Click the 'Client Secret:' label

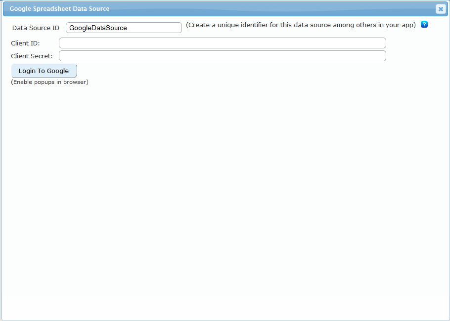(32, 56)
